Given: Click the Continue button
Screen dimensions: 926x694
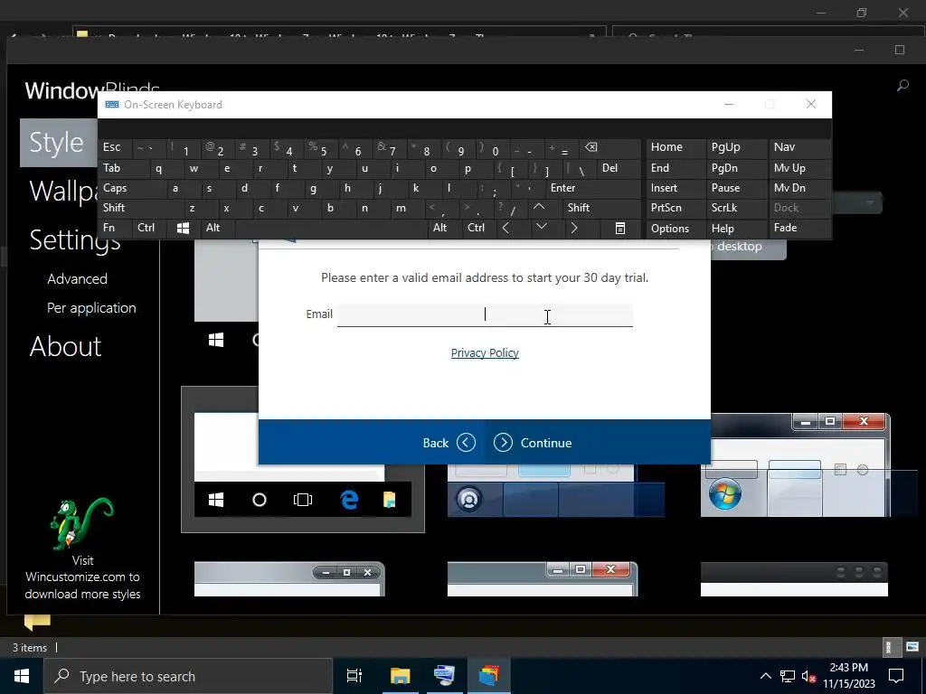Looking at the screenshot, I should pos(533,443).
